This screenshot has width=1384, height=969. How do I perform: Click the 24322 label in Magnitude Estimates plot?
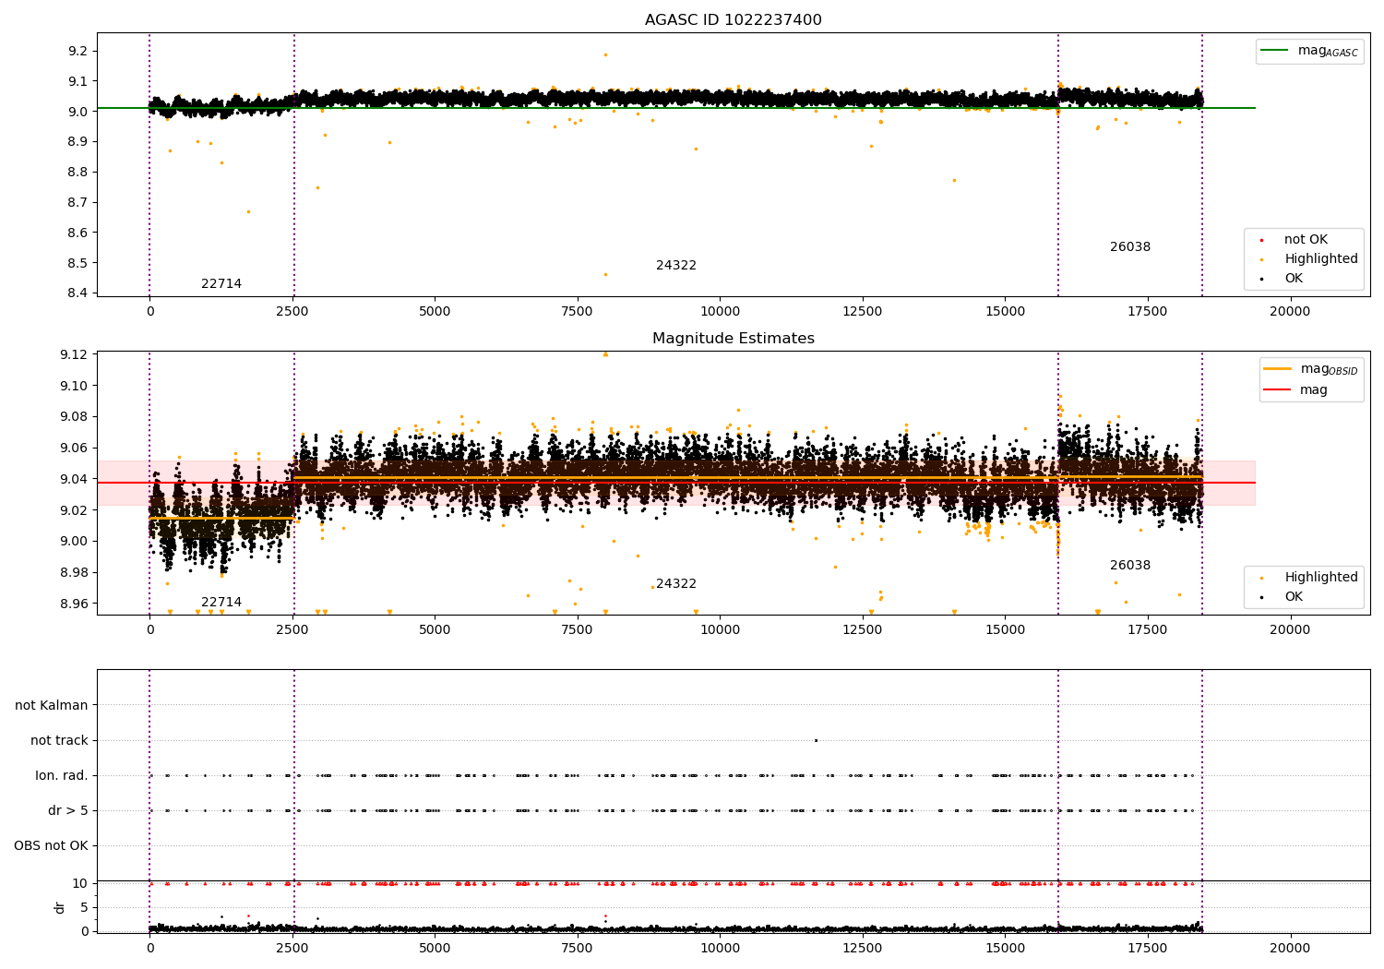pyautogui.click(x=676, y=584)
